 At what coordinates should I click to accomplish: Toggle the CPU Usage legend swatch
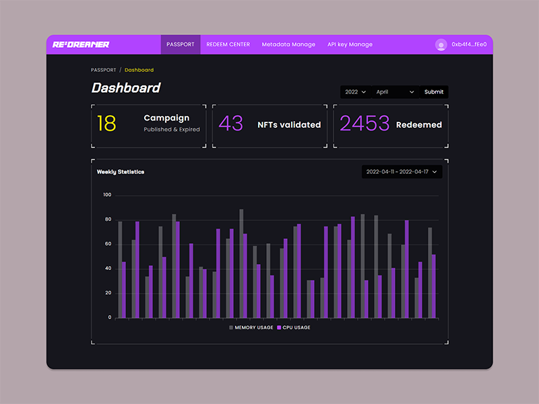(278, 327)
